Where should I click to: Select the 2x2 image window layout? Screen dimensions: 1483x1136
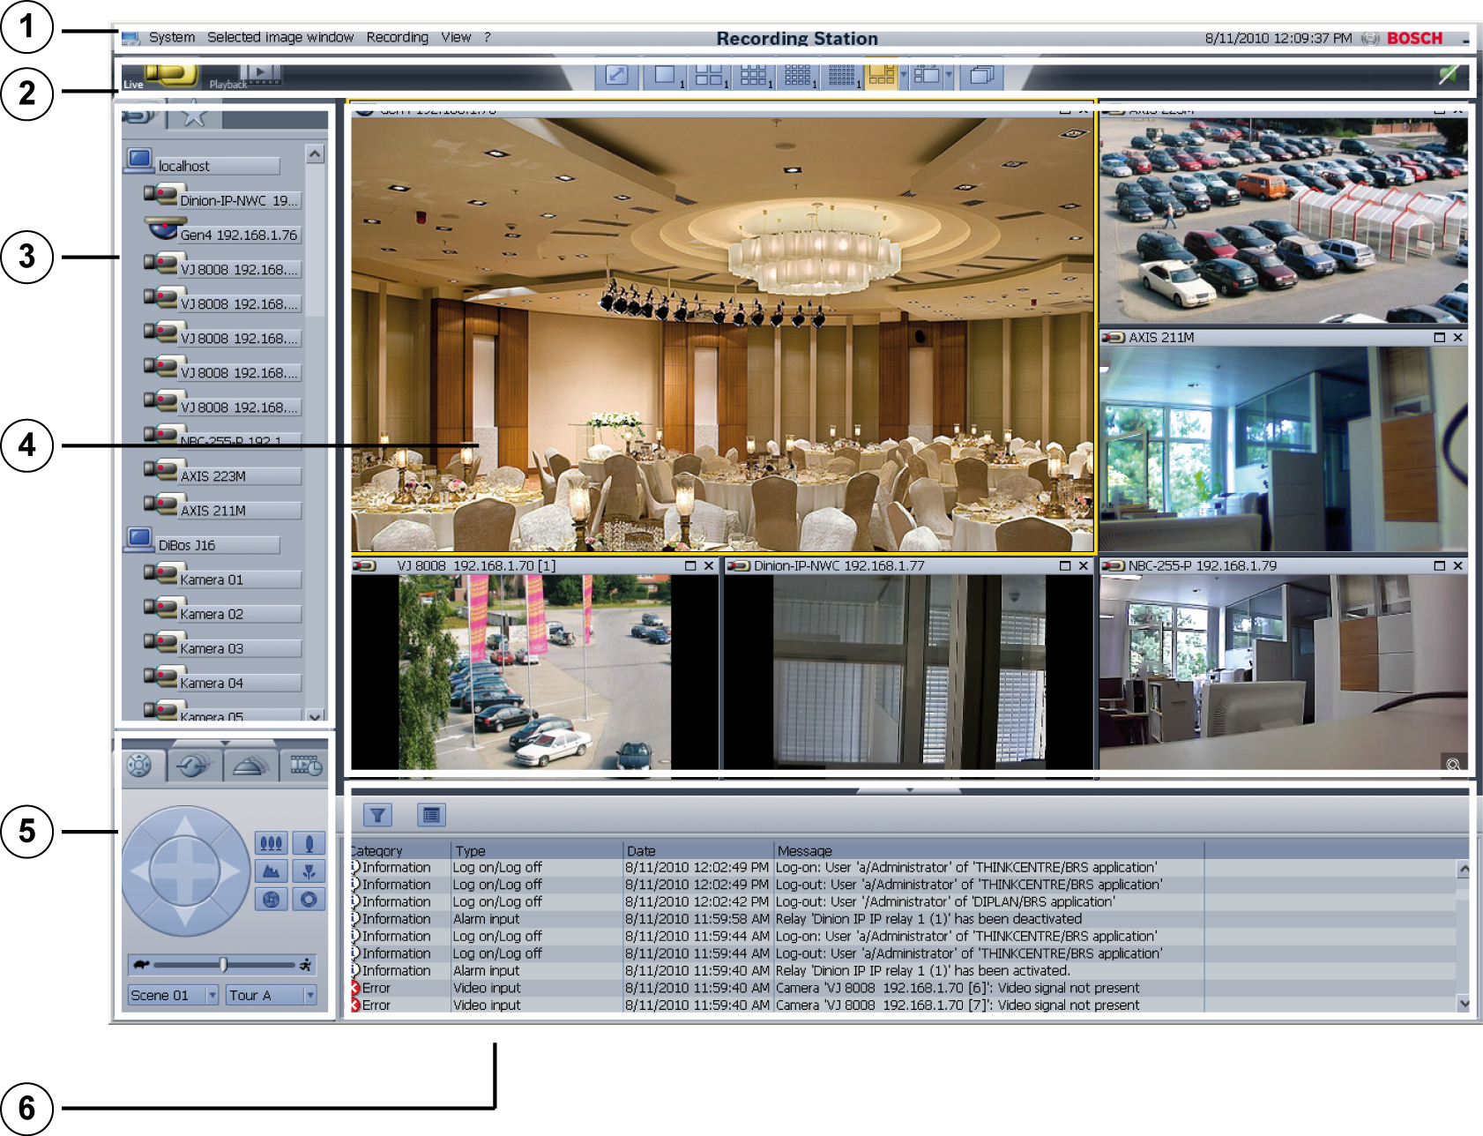point(709,76)
